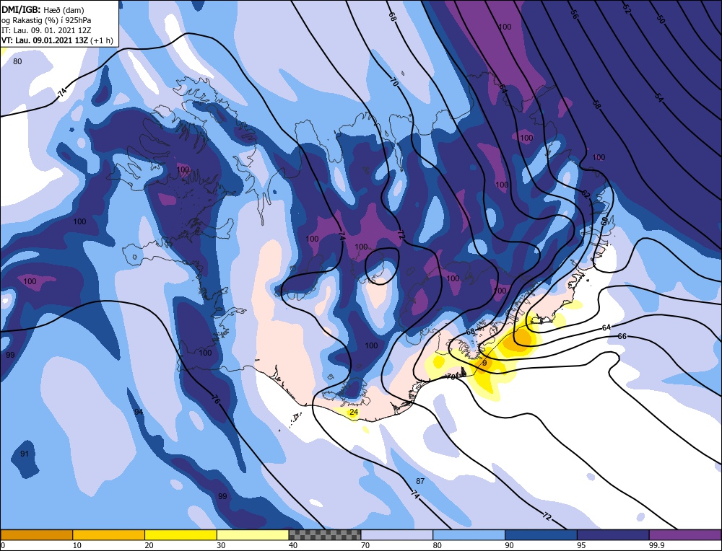Click the '76' contour label

coord(216,399)
